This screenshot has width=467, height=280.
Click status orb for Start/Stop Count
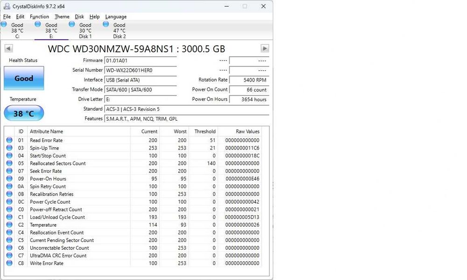pos(9,156)
